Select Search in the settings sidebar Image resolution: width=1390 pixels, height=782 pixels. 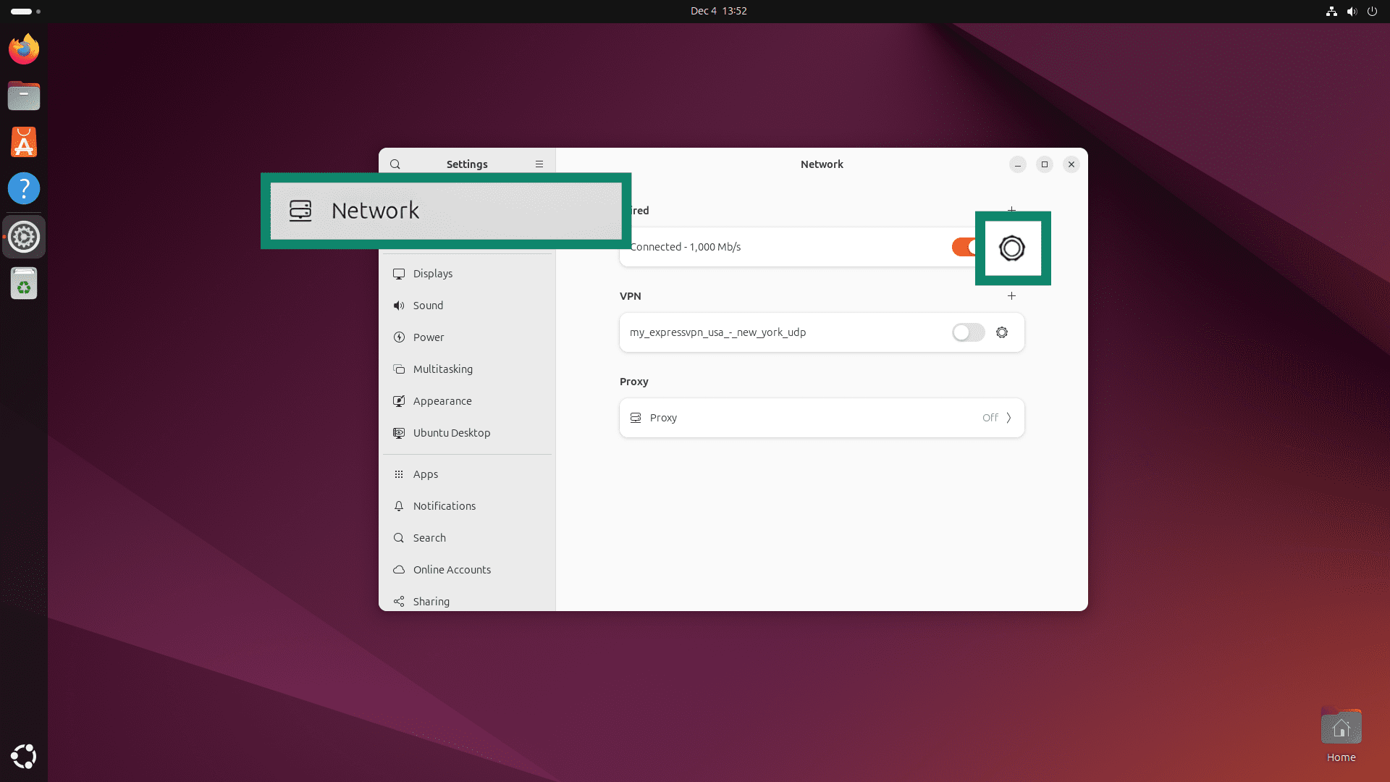(x=467, y=538)
